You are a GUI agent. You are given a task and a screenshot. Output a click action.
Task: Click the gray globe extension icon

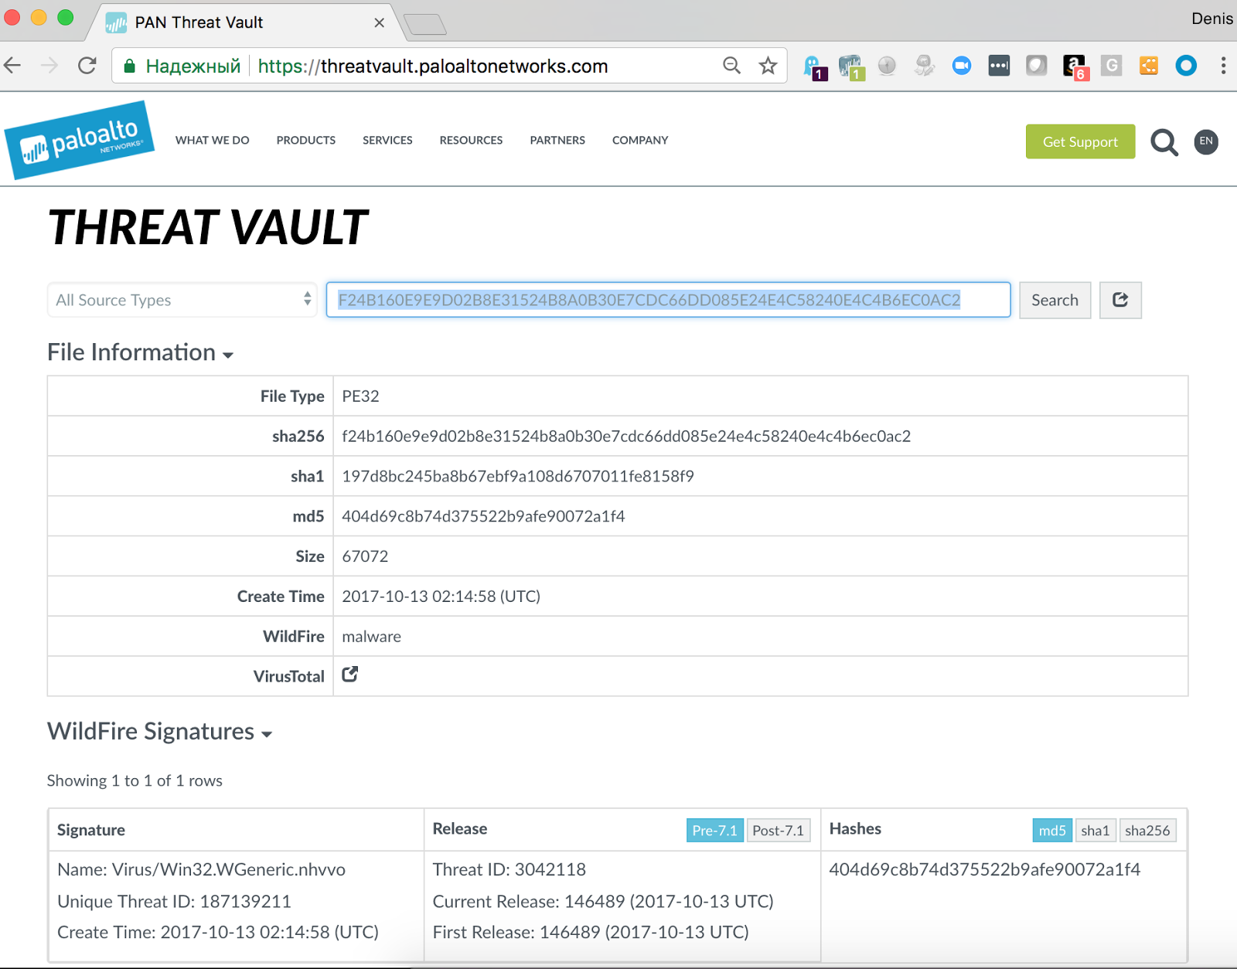tap(887, 66)
